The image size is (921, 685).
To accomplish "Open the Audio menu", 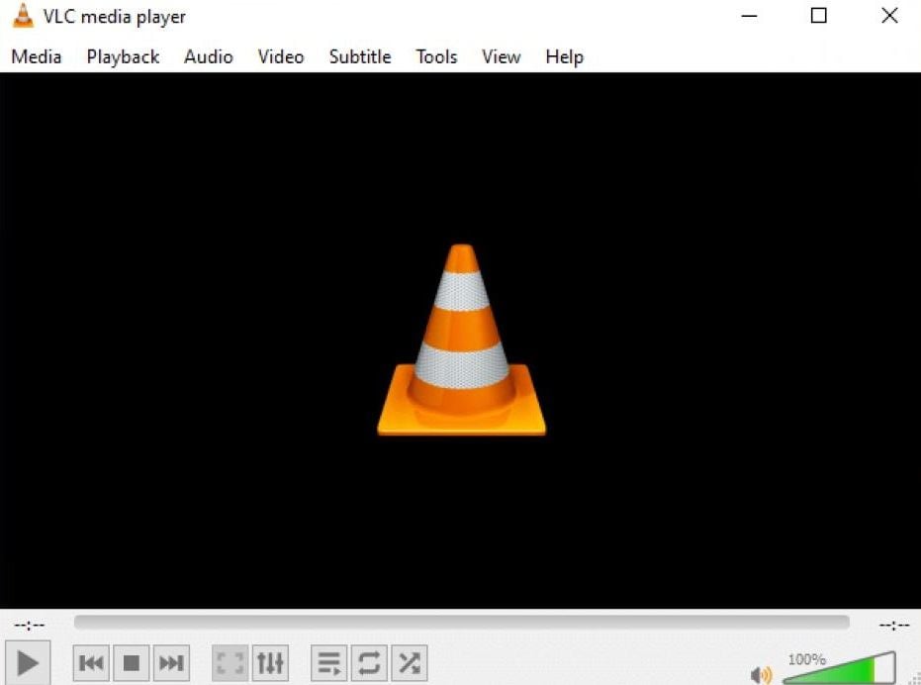I will 209,57.
